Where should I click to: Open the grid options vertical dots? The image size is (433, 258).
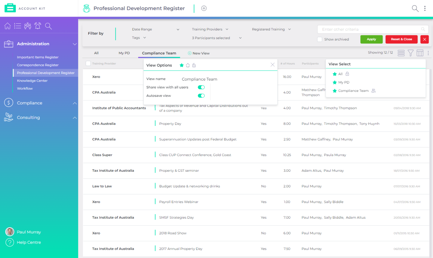pyautogui.click(x=428, y=53)
